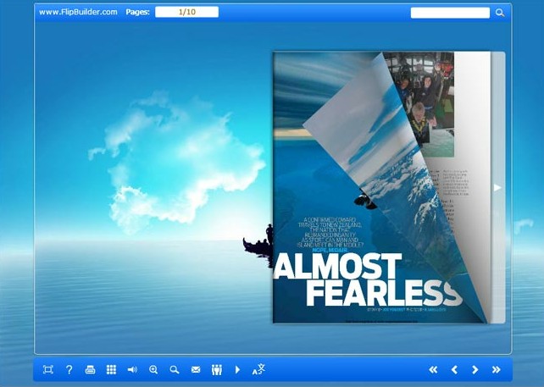The image size is (544, 387).
Task: Open the language switch icon
Action: [259, 369]
